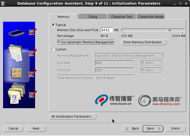The height and width of the screenshot is (136, 190).
Task: Click the SGA Size spinner arrows
Action: [136, 63]
